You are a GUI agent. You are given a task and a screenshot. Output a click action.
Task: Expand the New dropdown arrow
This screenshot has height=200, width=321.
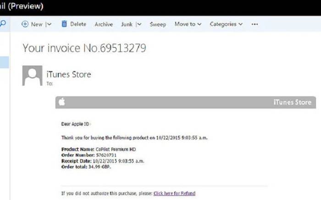(49, 24)
